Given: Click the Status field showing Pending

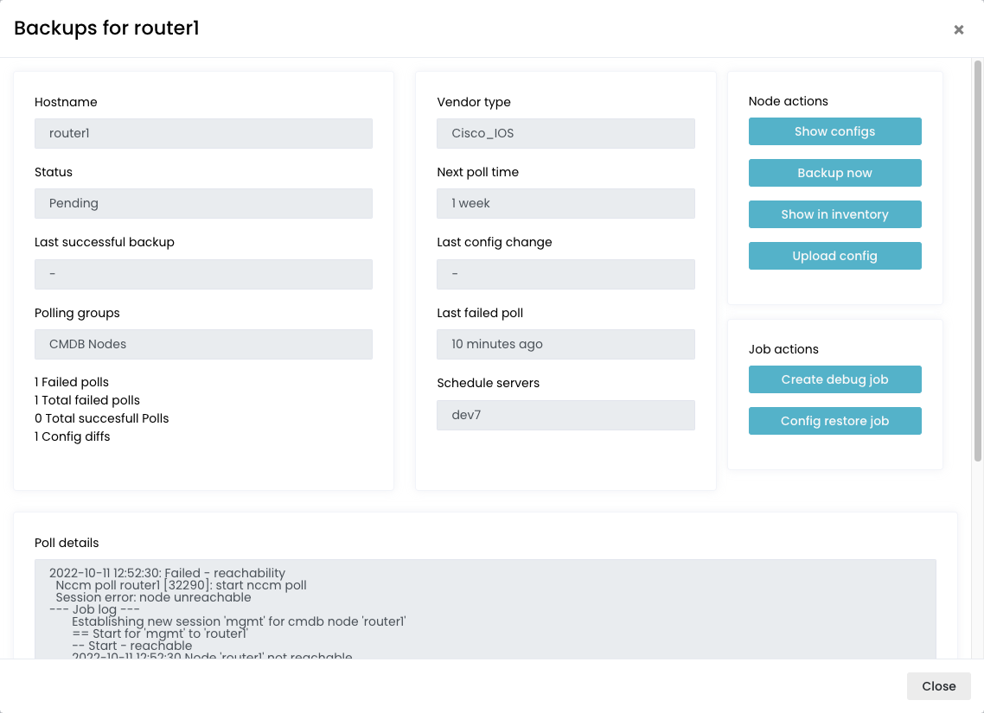Looking at the screenshot, I should (203, 203).
